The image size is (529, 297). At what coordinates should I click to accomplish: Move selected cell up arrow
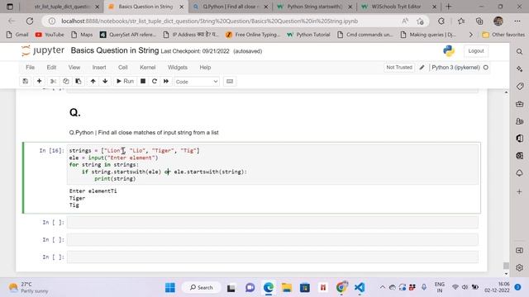93,81
